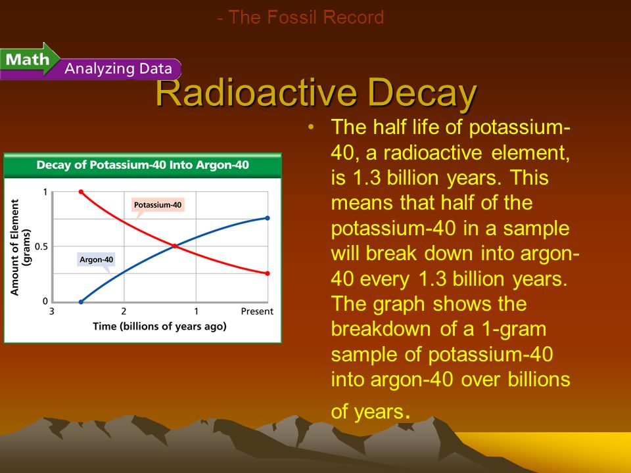Click the '2' x-axis tick label
Viewport: 631px width, 473px height.
[x=124, y=311]
